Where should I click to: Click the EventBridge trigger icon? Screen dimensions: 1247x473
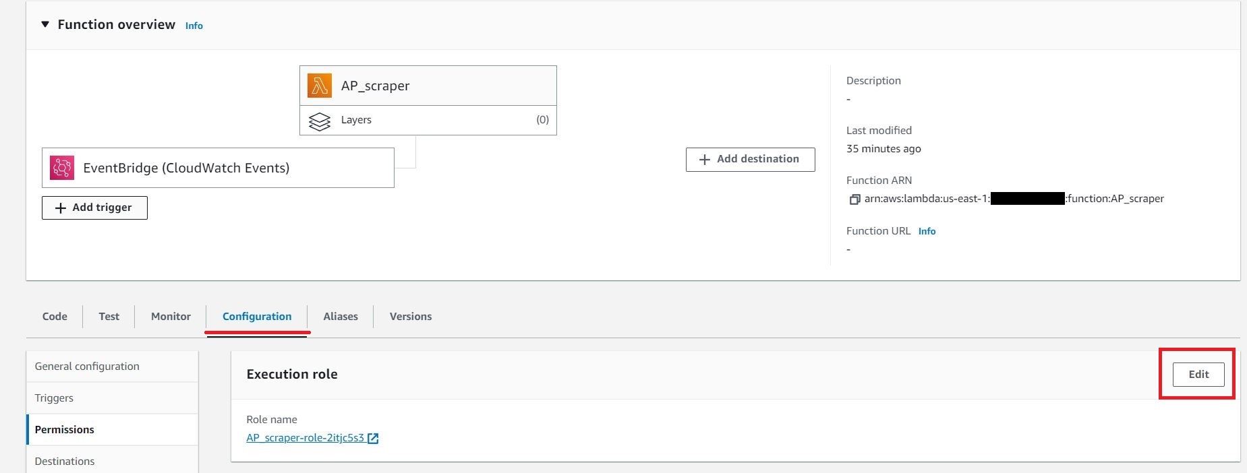point(62,168)
